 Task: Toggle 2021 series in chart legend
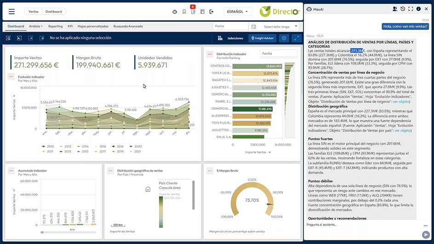[x=136, y=151]
